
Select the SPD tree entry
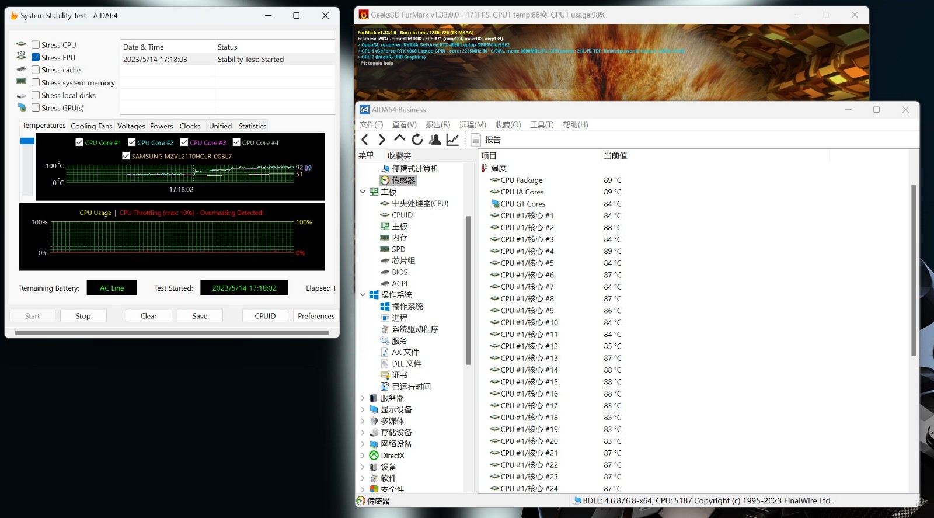click(x=393, y=249)
